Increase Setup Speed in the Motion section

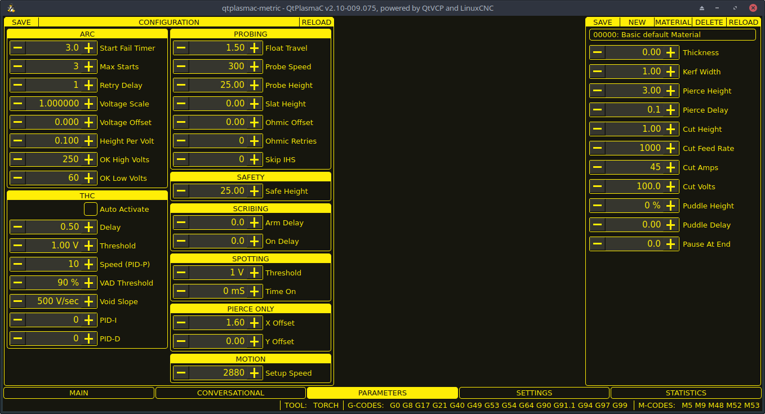click(x=255, y=372)
